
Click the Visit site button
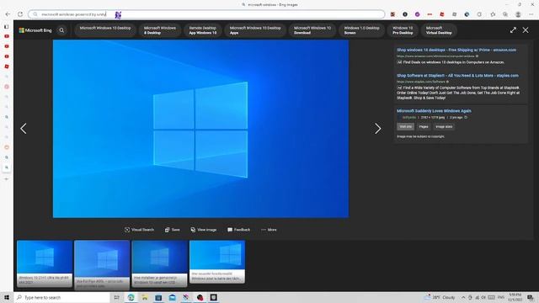pos(406,127)
